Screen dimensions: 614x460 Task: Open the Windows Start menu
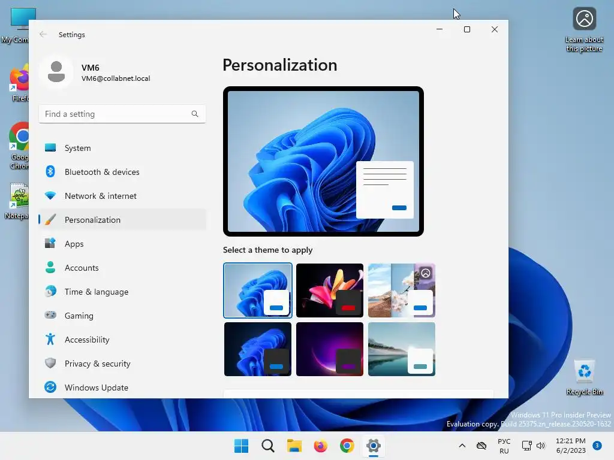tap(241, 446)
